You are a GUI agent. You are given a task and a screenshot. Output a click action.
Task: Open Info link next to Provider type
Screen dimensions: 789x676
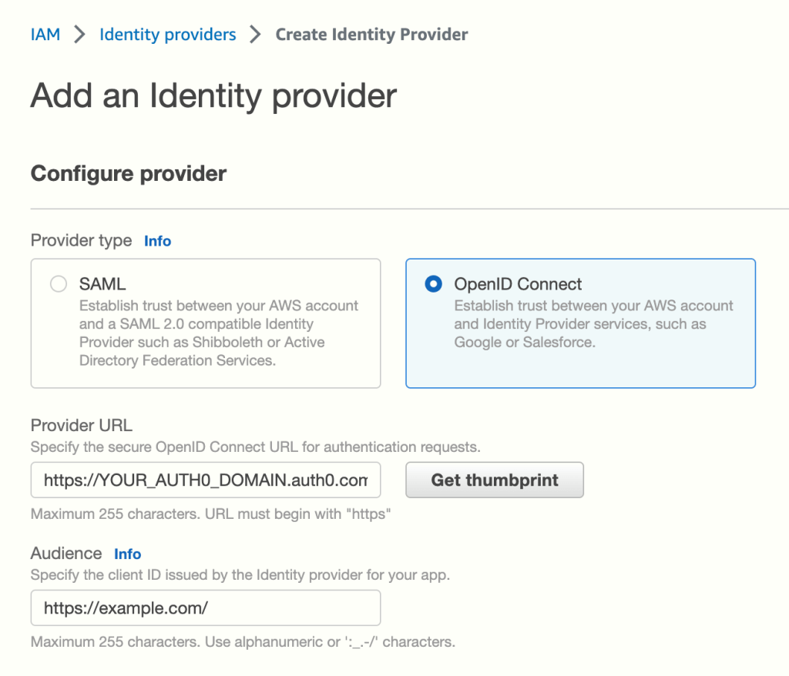(x=157, y=241)
